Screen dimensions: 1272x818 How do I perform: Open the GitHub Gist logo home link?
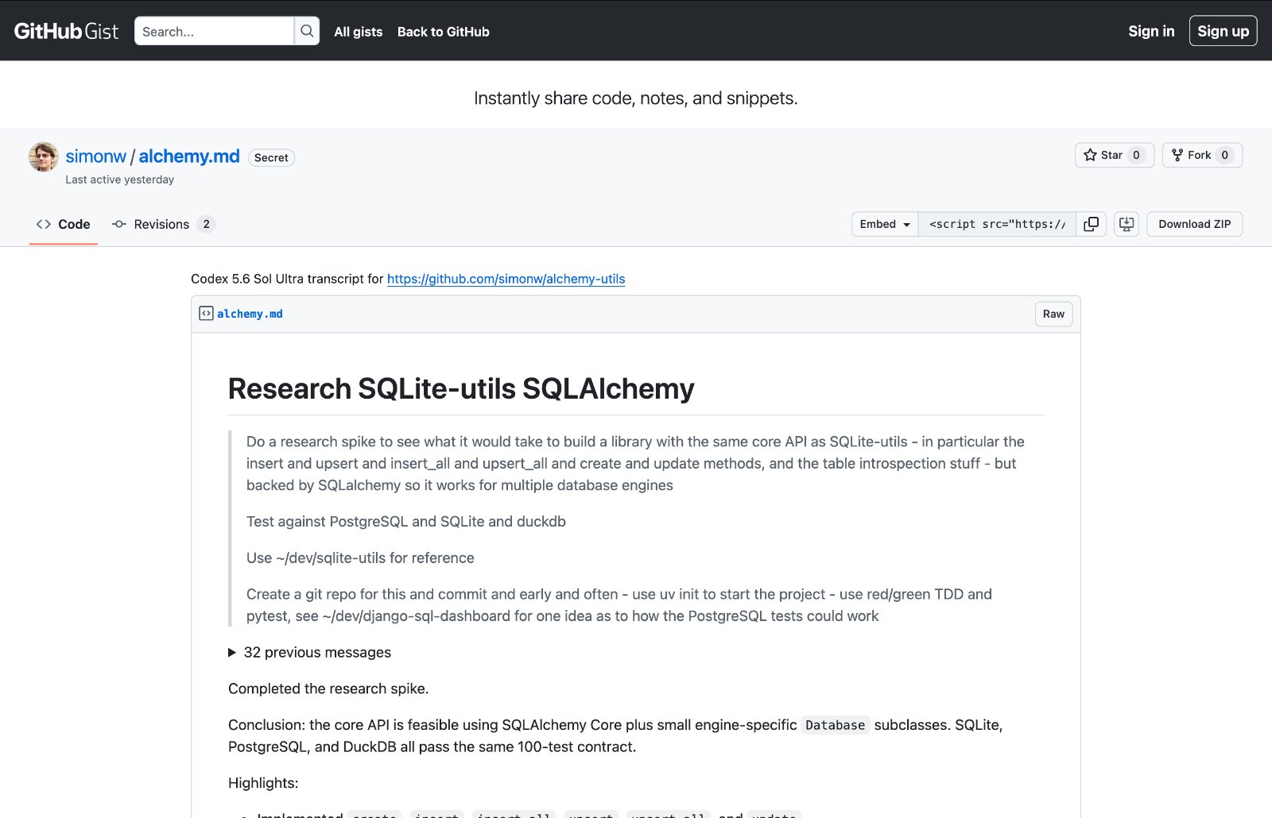point(66,31)
